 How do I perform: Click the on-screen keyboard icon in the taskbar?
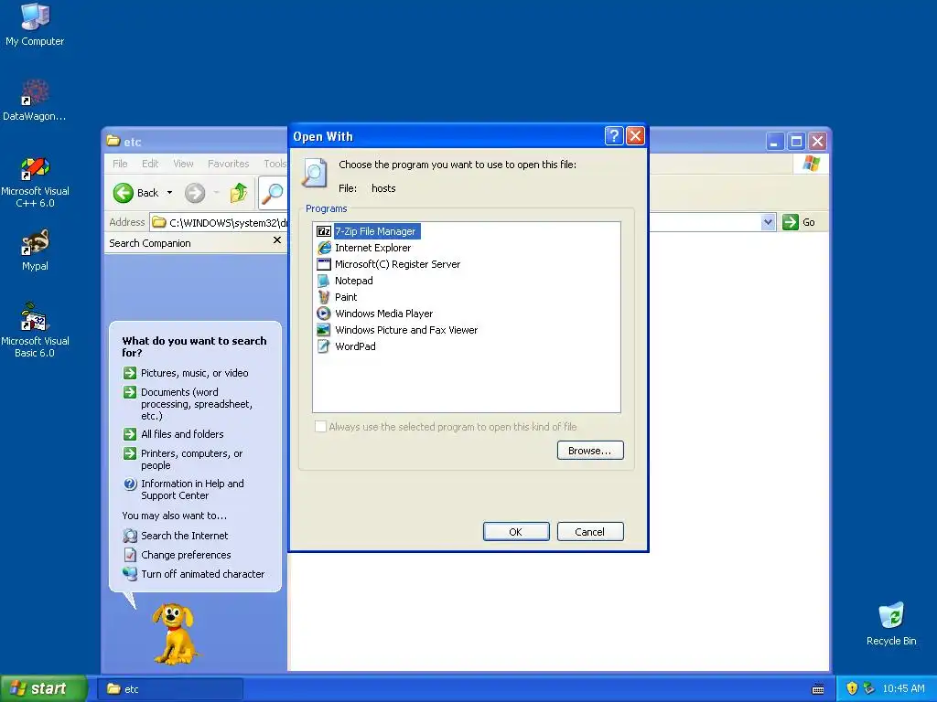818,689
